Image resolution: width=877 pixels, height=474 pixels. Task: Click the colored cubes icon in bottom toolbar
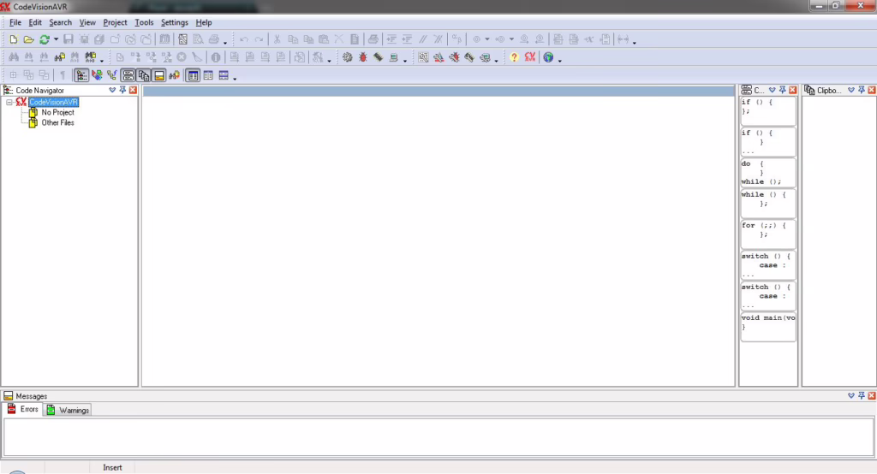pyautogui.click(x=98, y=75)
